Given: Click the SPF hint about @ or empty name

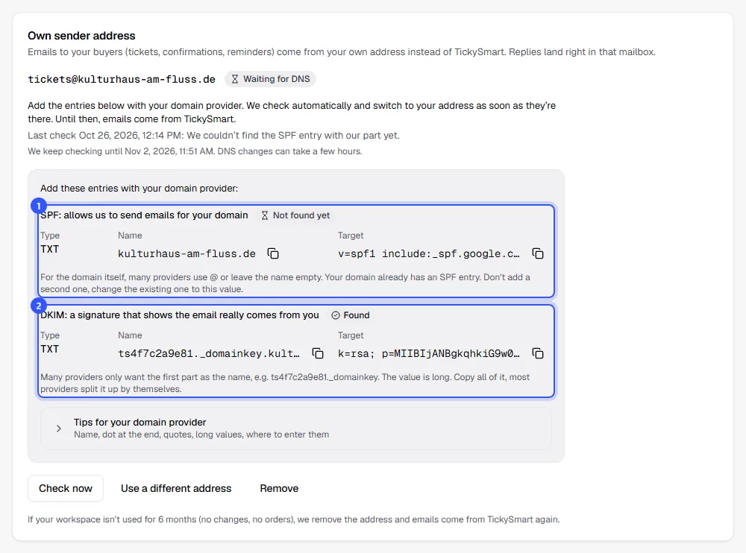Looking at the screenshot, I should 286,283.
